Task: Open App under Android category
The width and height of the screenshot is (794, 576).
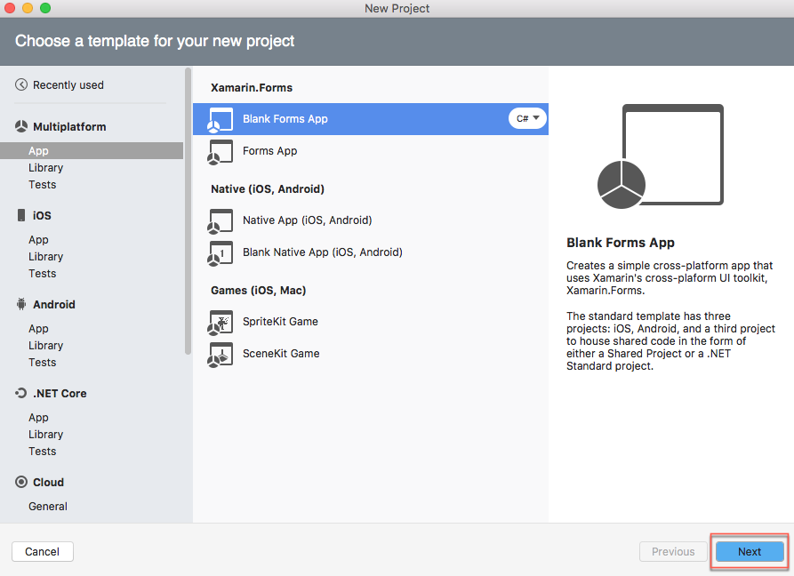Action: (x=38, y=329)
